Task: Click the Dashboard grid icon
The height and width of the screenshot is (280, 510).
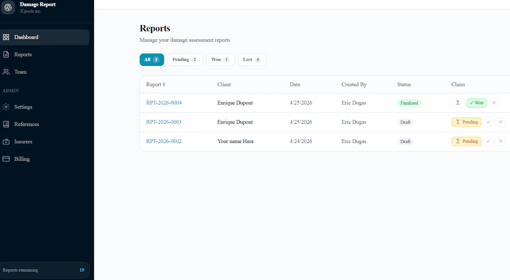Action: pos(6,37)
